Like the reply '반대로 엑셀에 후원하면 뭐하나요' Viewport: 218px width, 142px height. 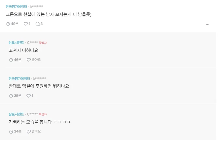click(28, 96)
